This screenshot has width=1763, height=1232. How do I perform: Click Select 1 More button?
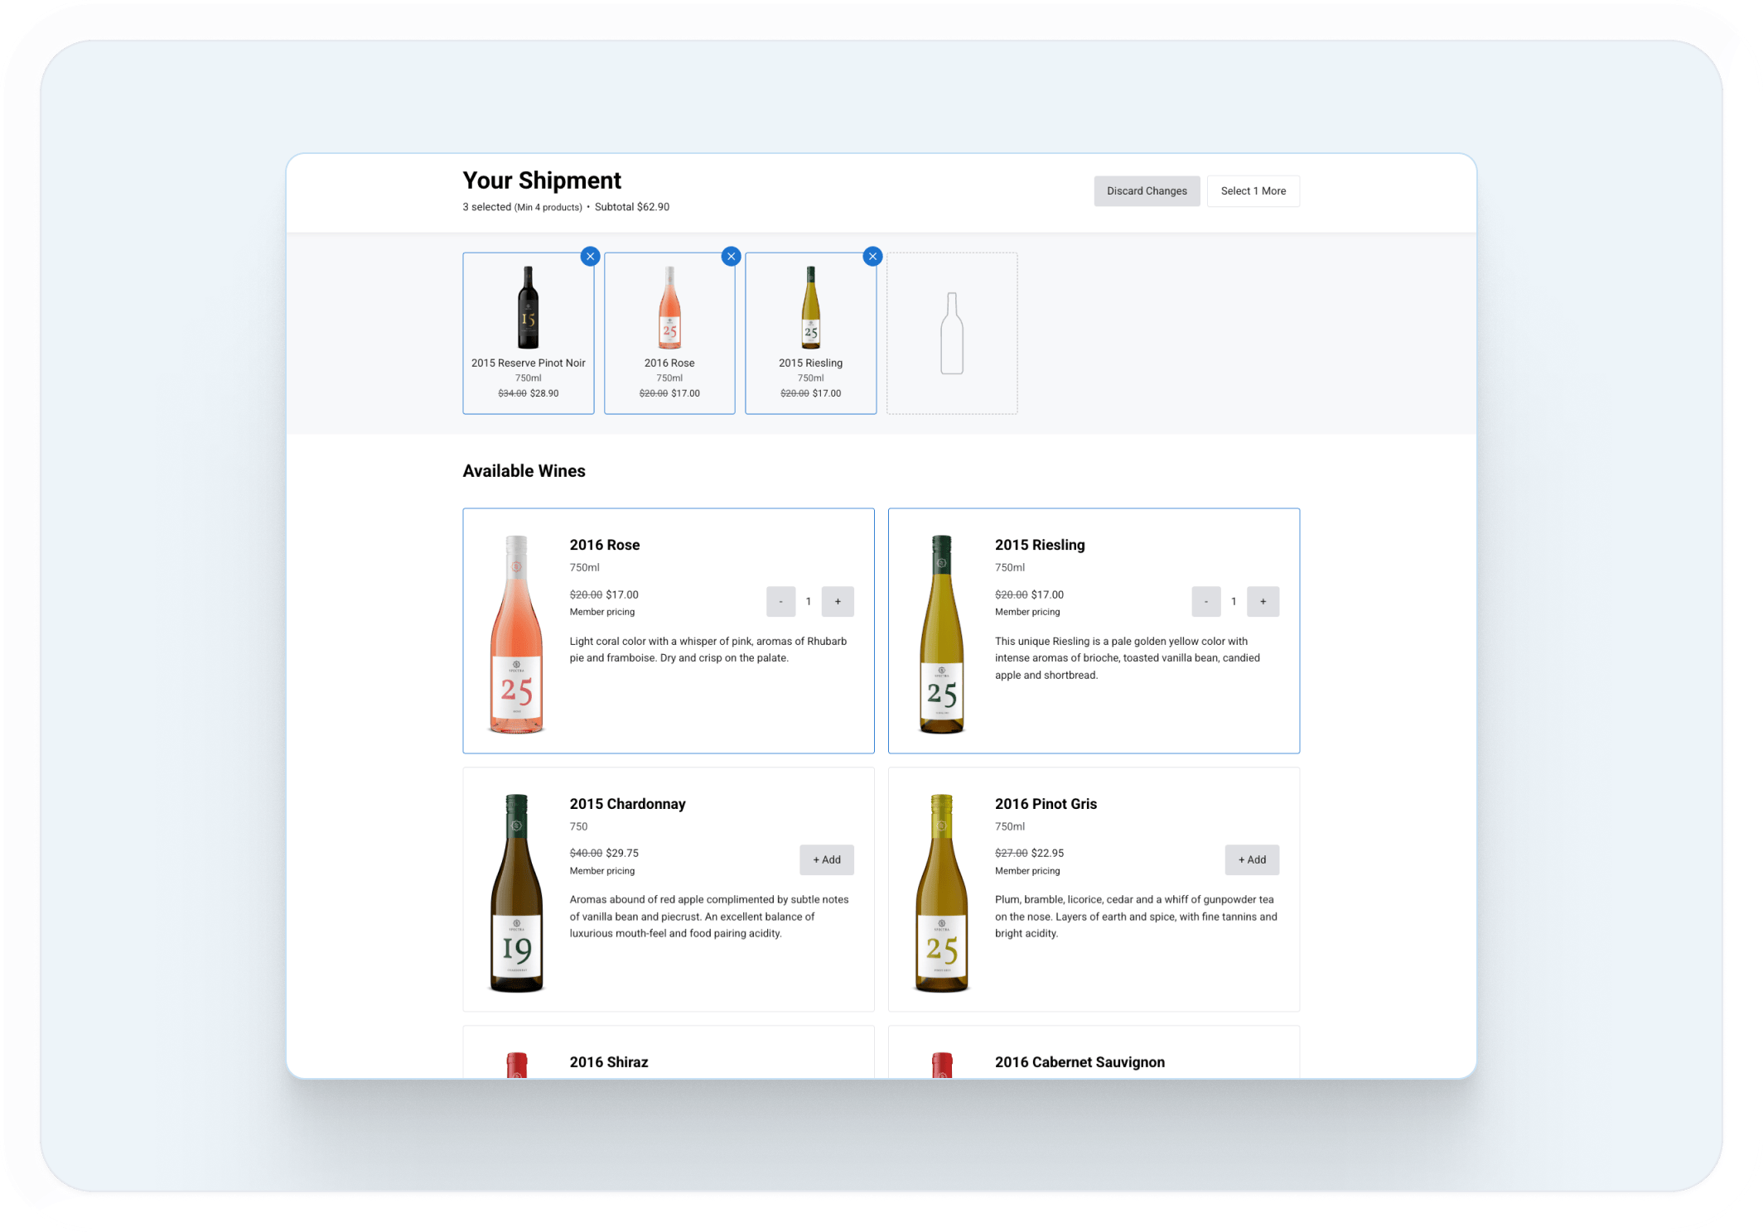[1253, 191]
